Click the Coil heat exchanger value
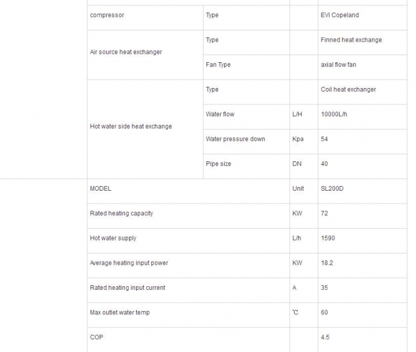Screen dimensions: 416x352 [x=349, y=89]
